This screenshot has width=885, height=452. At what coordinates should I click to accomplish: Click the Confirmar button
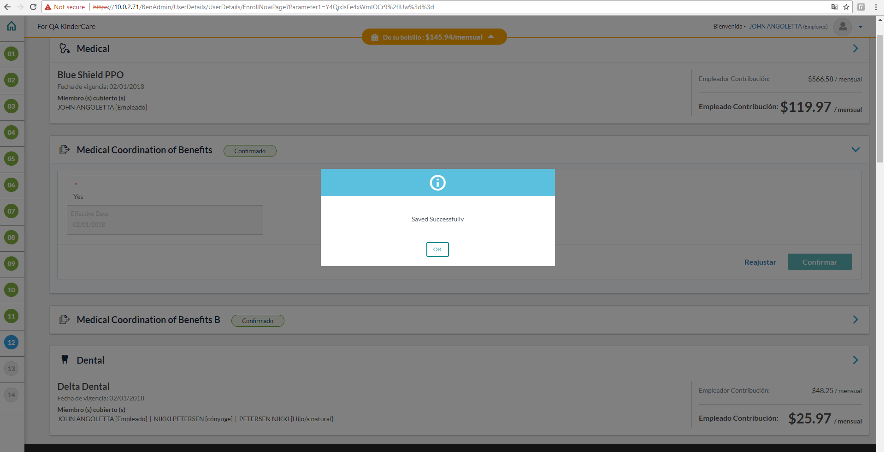pos(820,262)
